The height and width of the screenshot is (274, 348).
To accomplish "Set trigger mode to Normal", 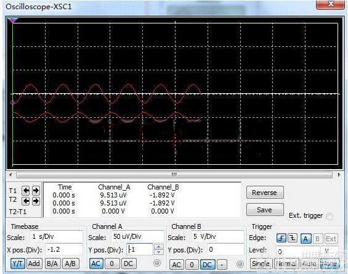I will click(x=286, y=264).
